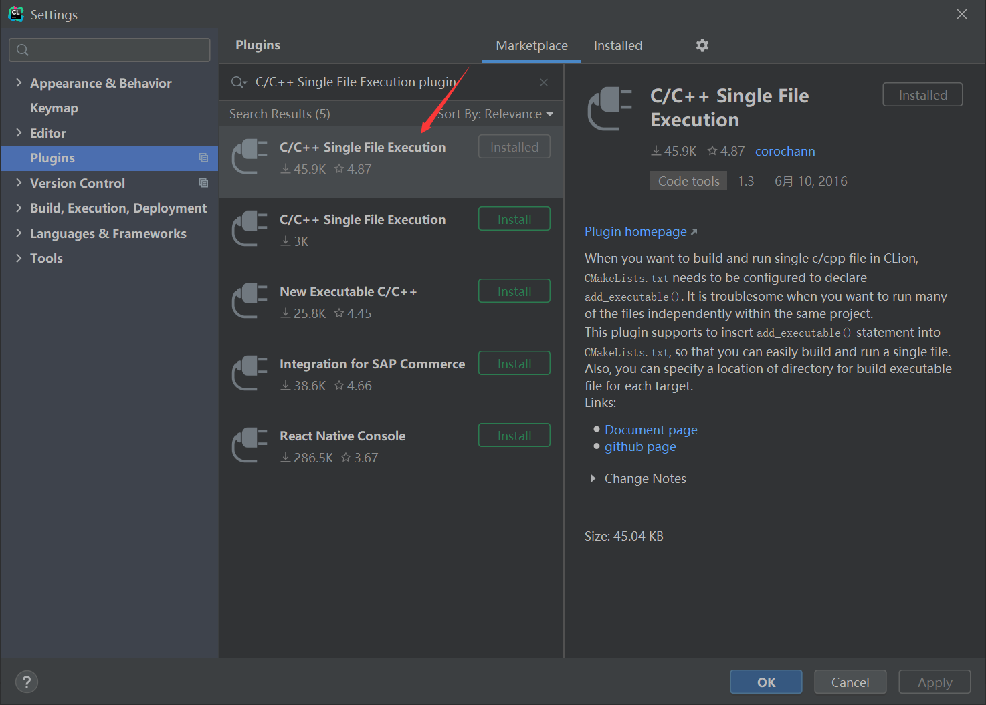Switch to the Installed tab
986x705 pixels.
tap(617, 45)
